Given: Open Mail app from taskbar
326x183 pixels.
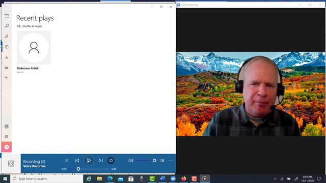Looking at the screenshot, I should pyautogui.click(x=121, y=178).
